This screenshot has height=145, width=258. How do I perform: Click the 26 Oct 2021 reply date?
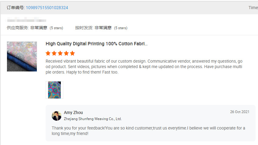coord(239,112)
